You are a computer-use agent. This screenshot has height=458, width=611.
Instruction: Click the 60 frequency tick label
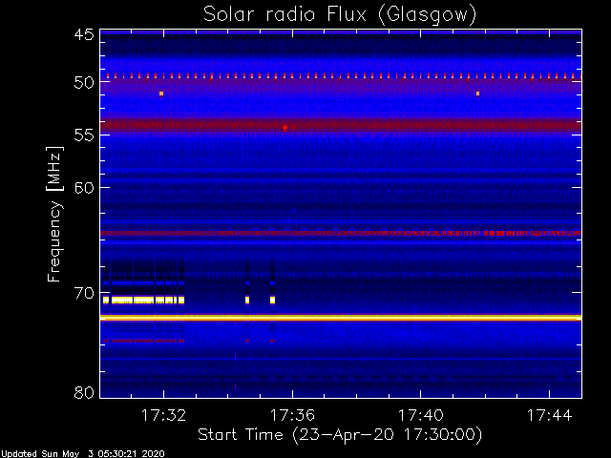(x=84, y=188)
